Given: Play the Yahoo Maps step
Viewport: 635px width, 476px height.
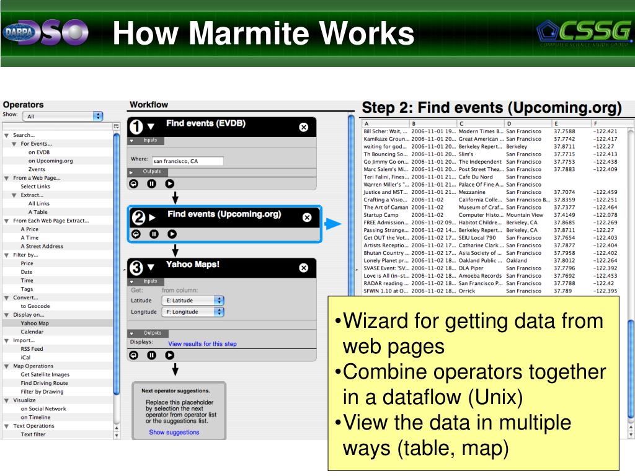Looking at the screenshot, I should pos(170,355).
